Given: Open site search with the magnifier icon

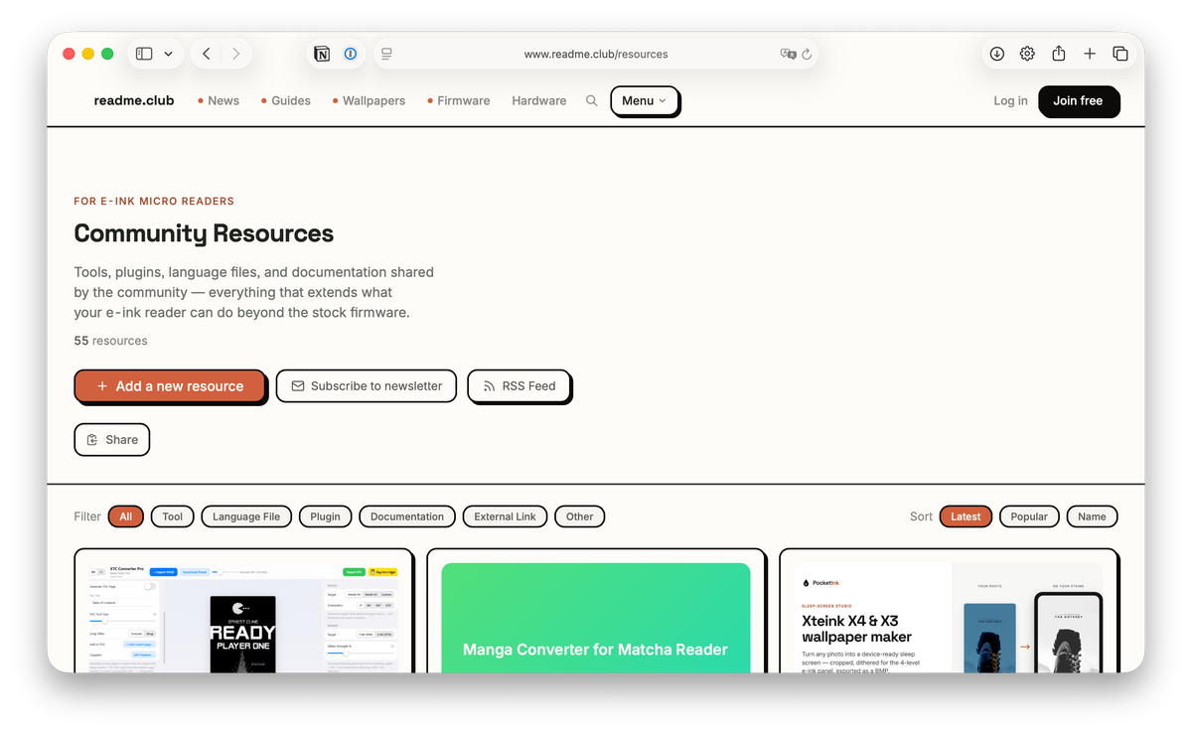Looking at the screenshot, I should [592, 100].
